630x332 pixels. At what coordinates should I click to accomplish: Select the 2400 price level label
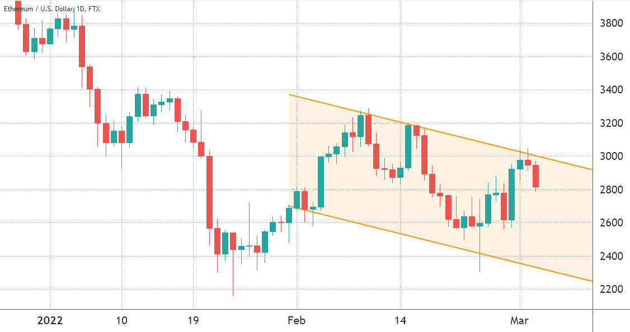(610, 257)
